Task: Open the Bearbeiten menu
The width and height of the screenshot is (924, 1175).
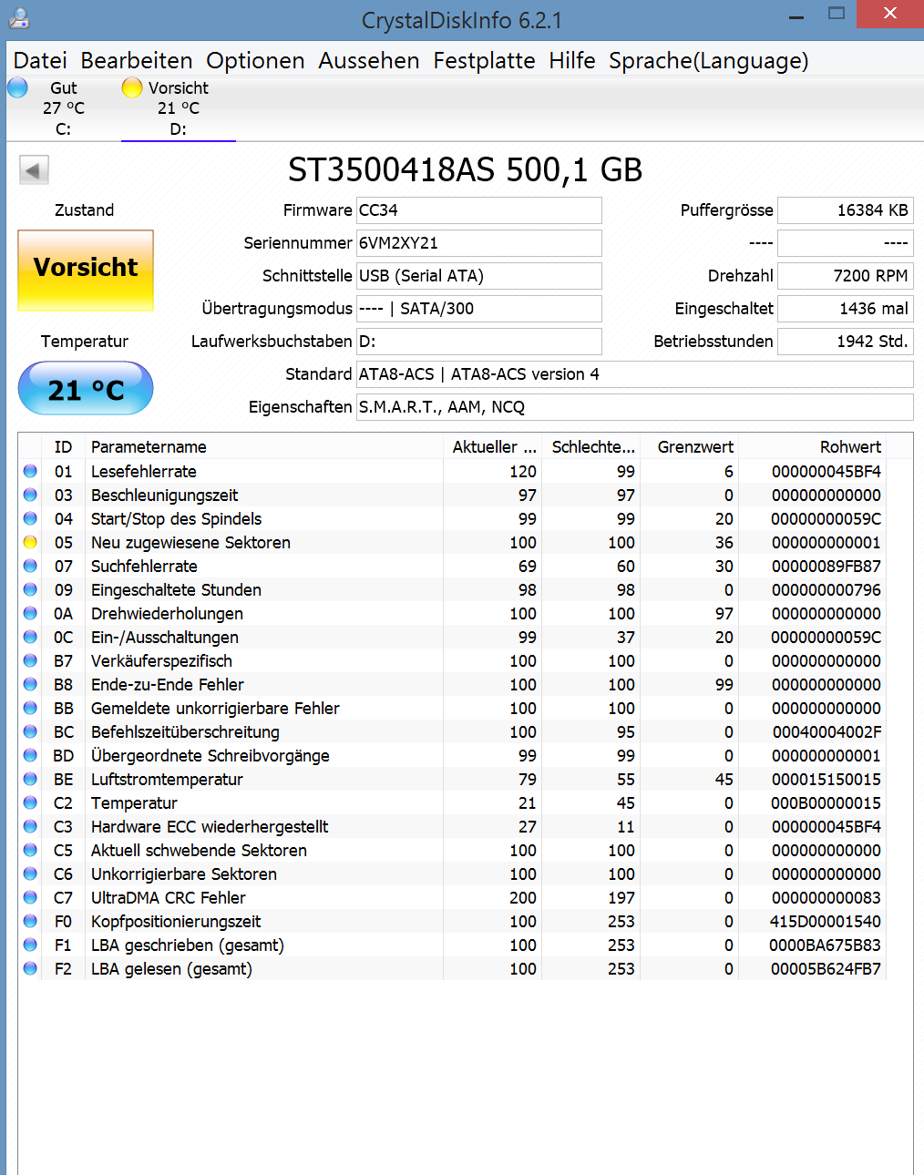Action: click(137, 60)
